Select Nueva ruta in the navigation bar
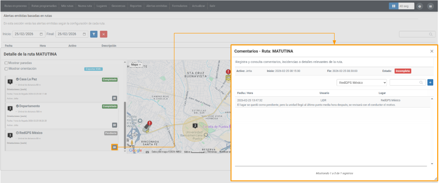The image size is (439, 183). pos(85,6)
